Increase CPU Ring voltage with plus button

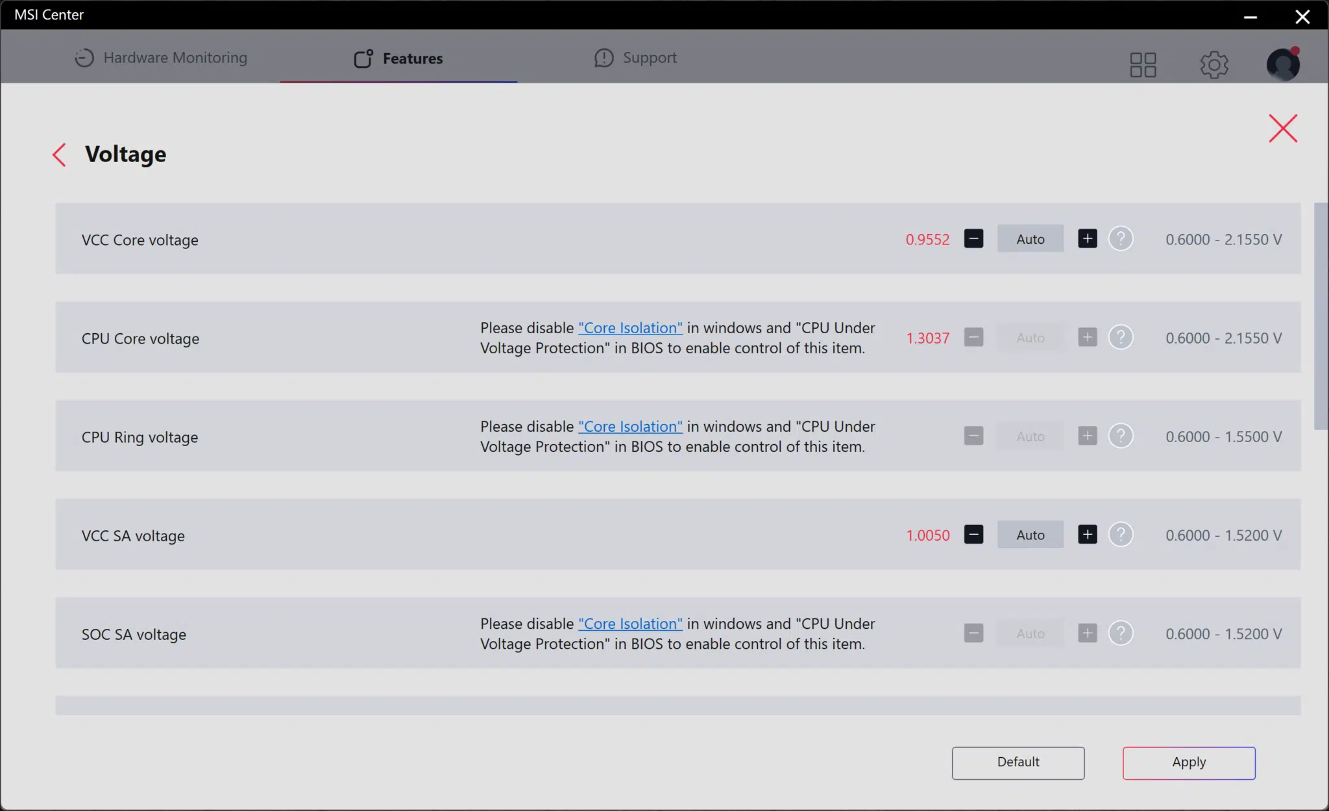[x=1088, y=436]
